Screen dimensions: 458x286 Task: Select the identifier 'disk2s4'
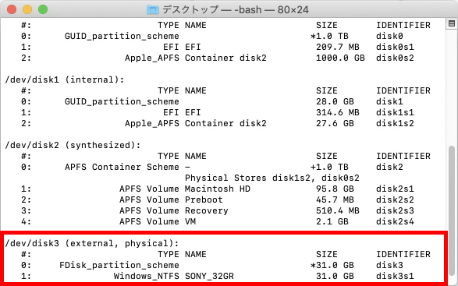click(395, 221)
